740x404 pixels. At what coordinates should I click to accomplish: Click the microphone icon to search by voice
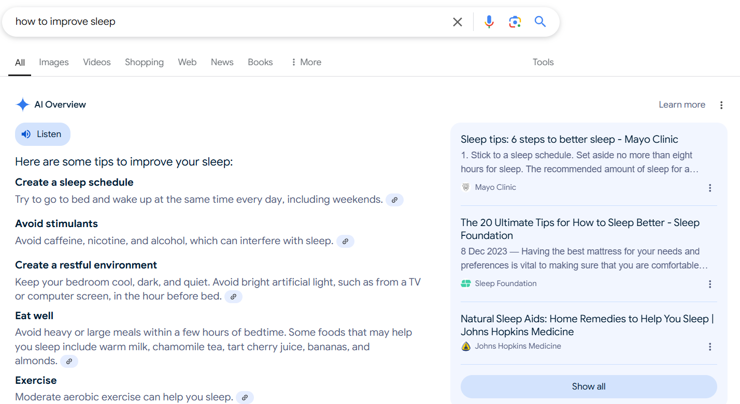tap(489, 22)
